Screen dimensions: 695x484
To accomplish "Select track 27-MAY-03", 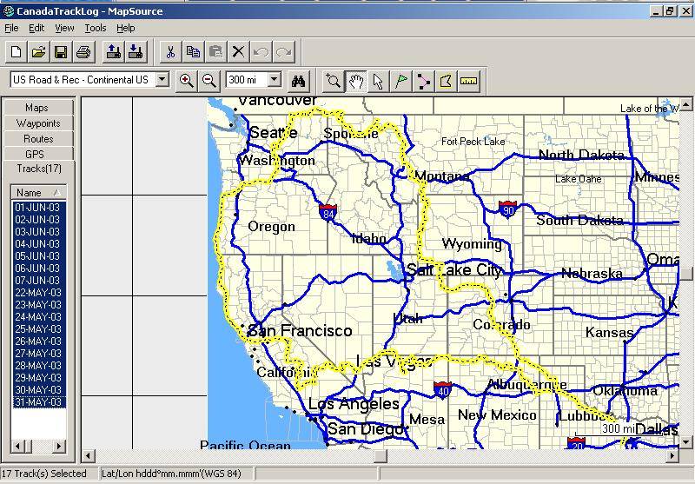I will point(39,354).
